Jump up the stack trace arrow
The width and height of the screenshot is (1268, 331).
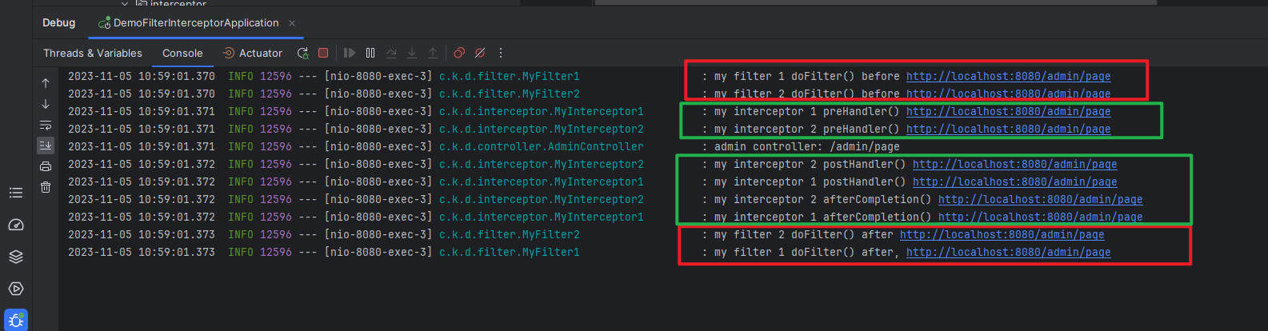click(x=46, y=83)
